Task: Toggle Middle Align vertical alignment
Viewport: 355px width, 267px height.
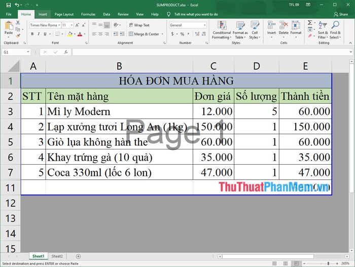Action: pos(100,25)
